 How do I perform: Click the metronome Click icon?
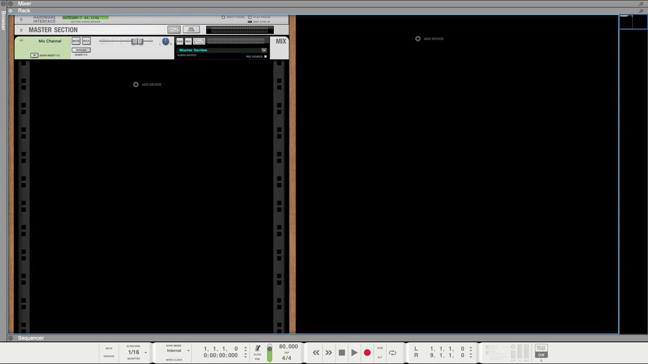click(x=258, y=348)
